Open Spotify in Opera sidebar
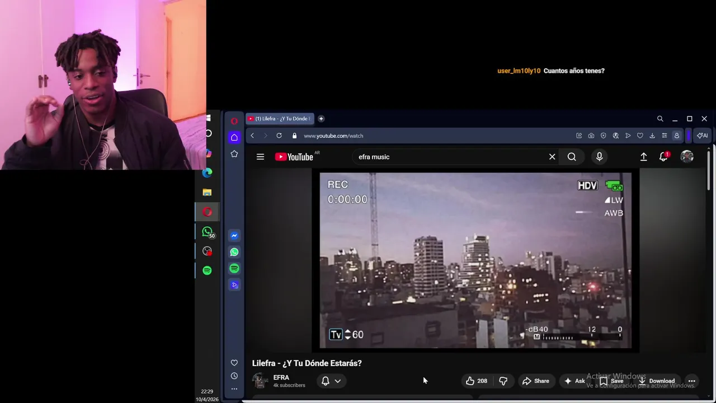716x403 pixels. pos(234,269)
